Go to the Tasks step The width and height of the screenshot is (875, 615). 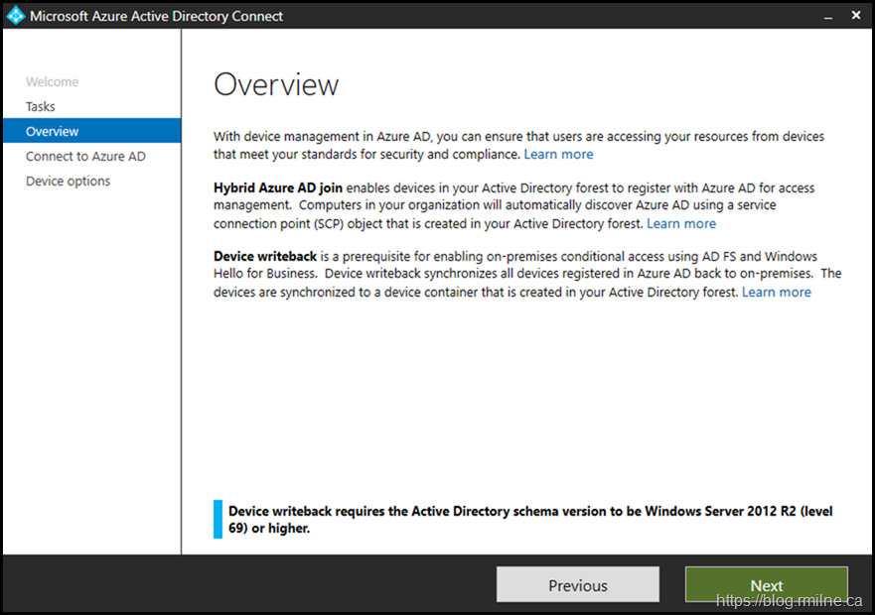pos(41,107)
